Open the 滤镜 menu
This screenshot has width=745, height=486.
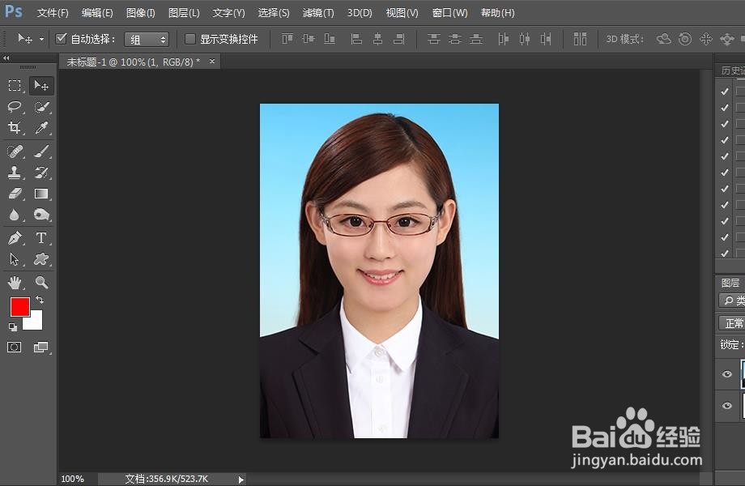317,13
